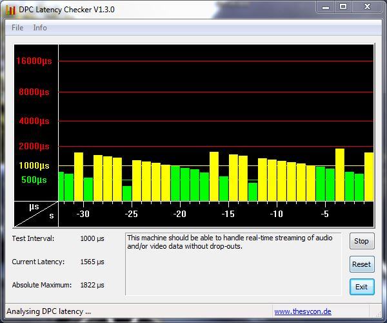The width and height of the screenshot is (387, 323).
Task: Minimize the DPC Latency Checker window
Action: point(326,7)
